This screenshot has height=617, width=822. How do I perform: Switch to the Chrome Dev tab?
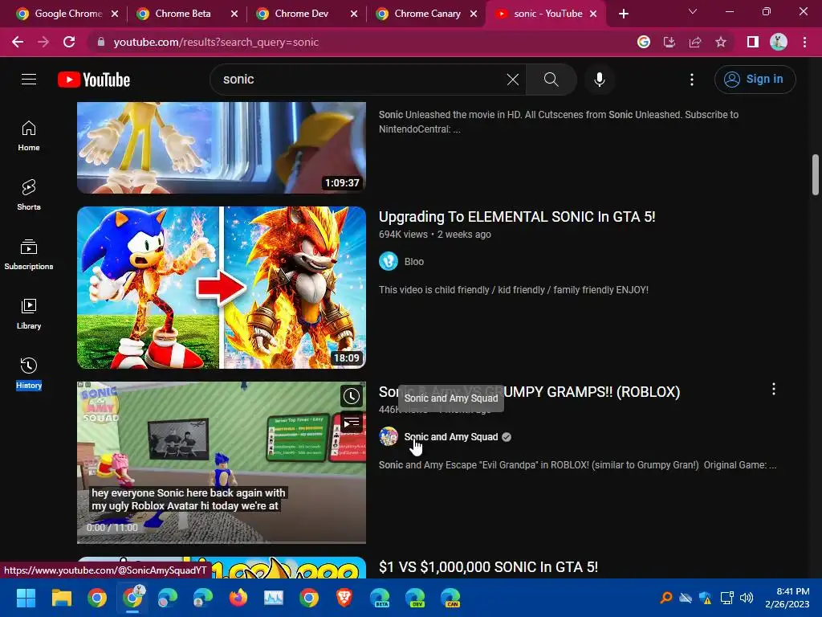click(x=302, y=14)
